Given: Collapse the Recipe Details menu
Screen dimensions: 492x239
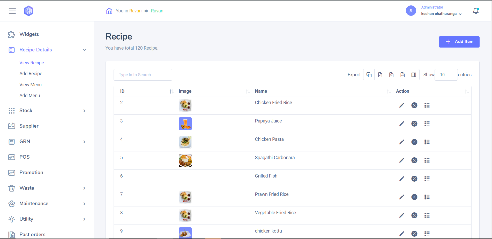Looking at the screenshot, I should coord(84,50).
